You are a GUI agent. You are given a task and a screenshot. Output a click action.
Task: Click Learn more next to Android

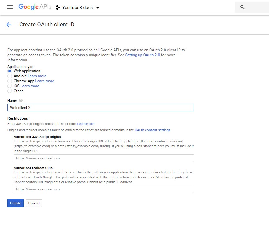pyautogui.click(x=37, y=76)
